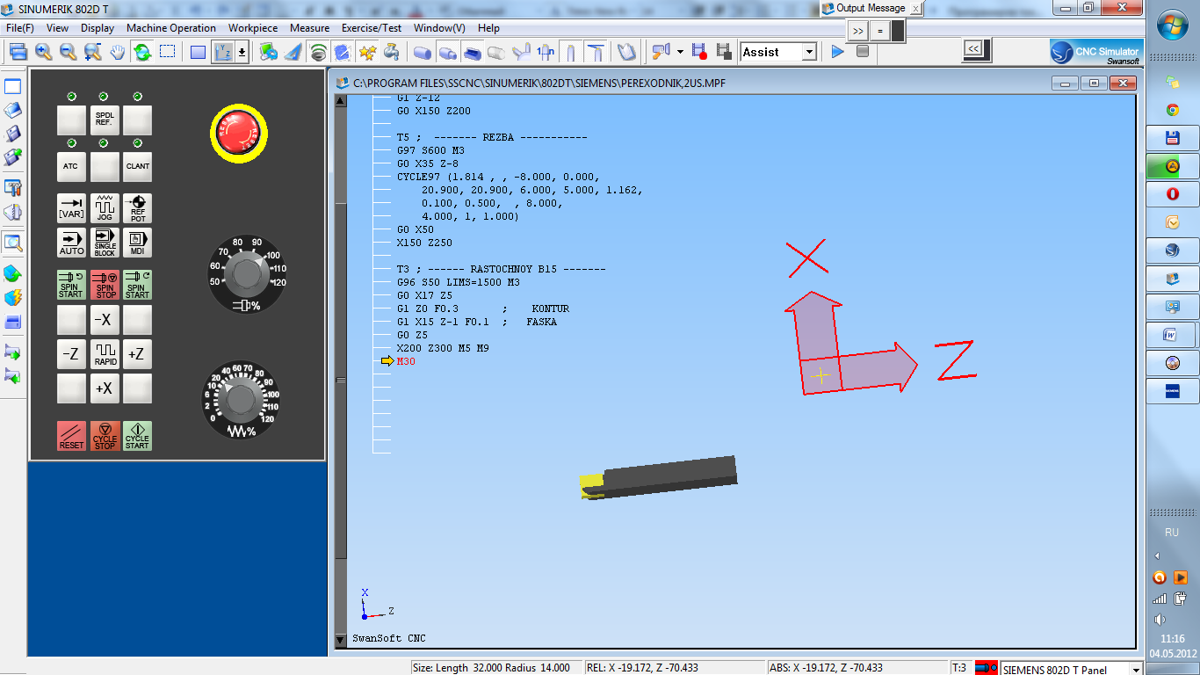Open Opera browser from the taskbar
The height and width of the screenshot is (675, 1200).
[1172, 194]
